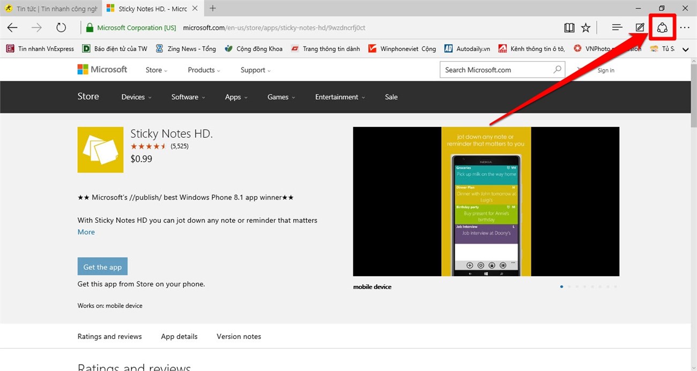Open Báo điện tử của TW favorite
The image size is (697, 371).
click(x=115, y=49)
